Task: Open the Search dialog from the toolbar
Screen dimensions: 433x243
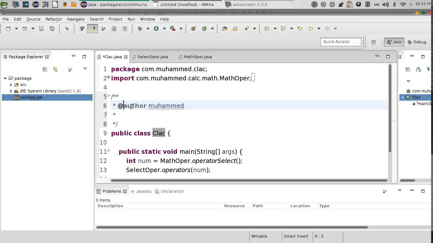Action: pyautogui.click(x=247, y=28)
